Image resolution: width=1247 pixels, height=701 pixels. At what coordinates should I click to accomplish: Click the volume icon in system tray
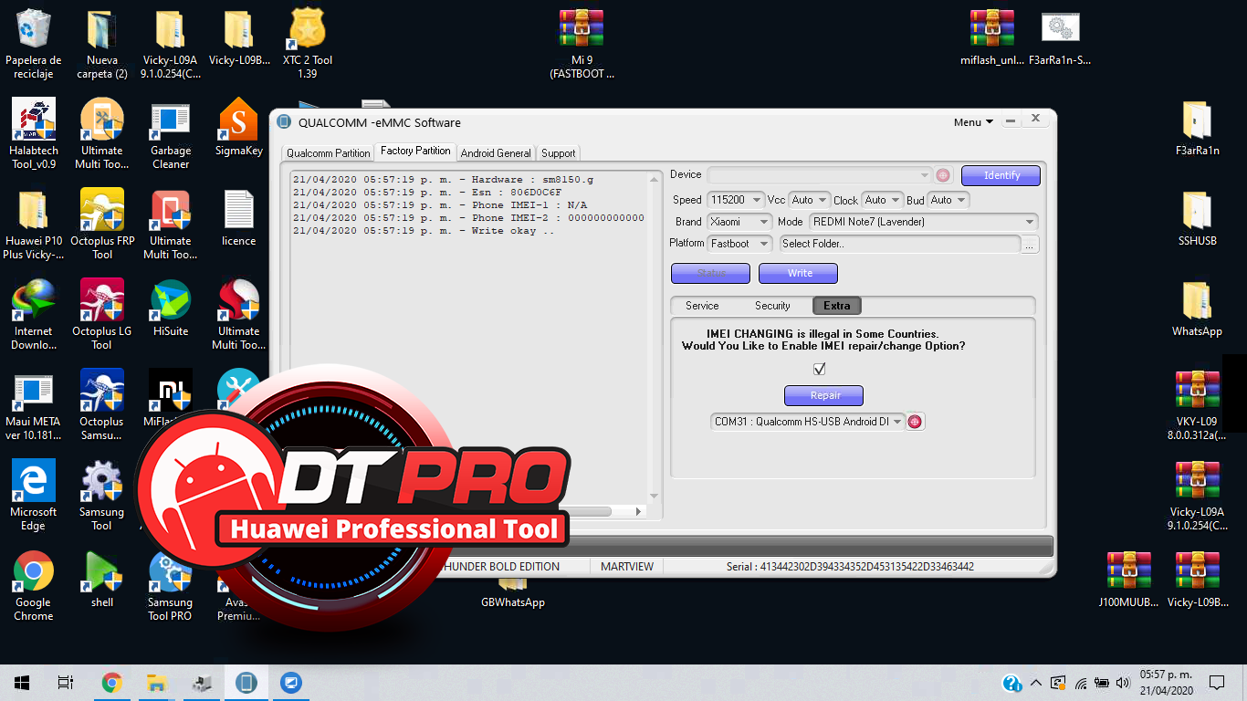point(1123,683)
